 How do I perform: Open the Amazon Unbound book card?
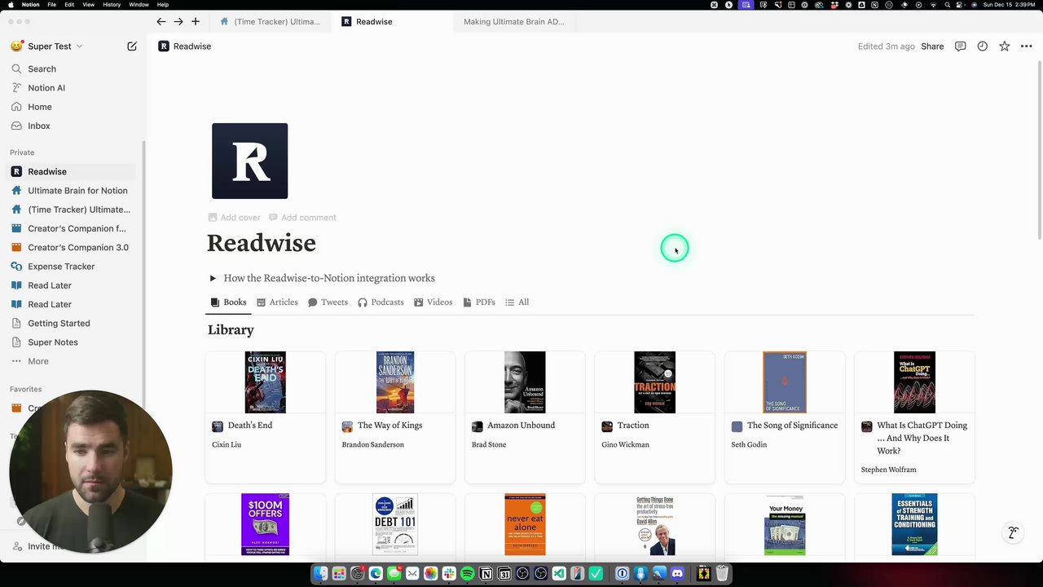pos(525,417)
